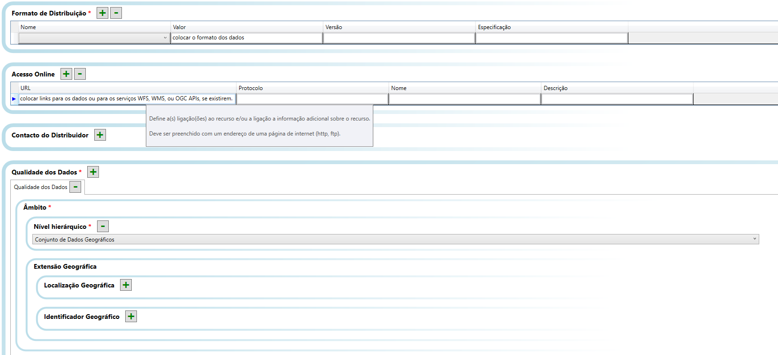Click the Descrição field in Acesso Online
This screenshot has height=355, width=778.
click(617, 99)
